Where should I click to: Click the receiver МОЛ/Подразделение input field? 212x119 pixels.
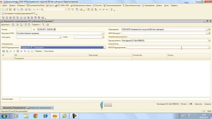[167, 48]
